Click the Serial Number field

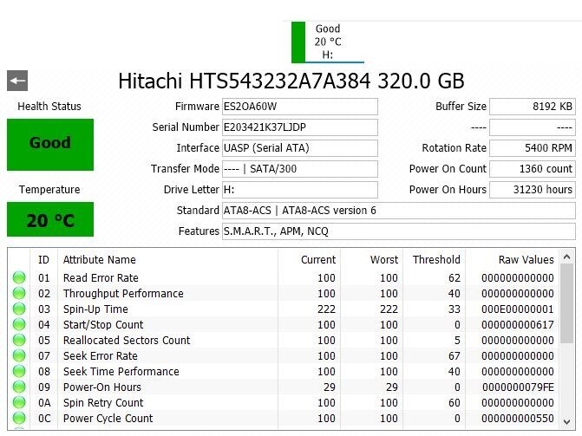pos(300,127)
